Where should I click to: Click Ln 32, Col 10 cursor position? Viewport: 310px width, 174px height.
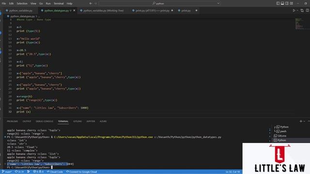[x=232, y=172]
